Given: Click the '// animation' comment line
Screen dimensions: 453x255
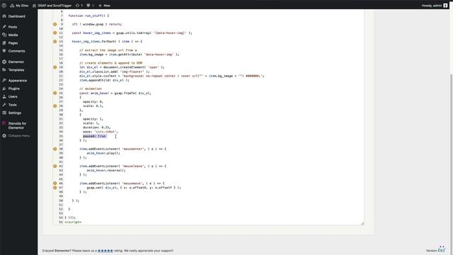Looking at the screenshot, I should (91, 89).
